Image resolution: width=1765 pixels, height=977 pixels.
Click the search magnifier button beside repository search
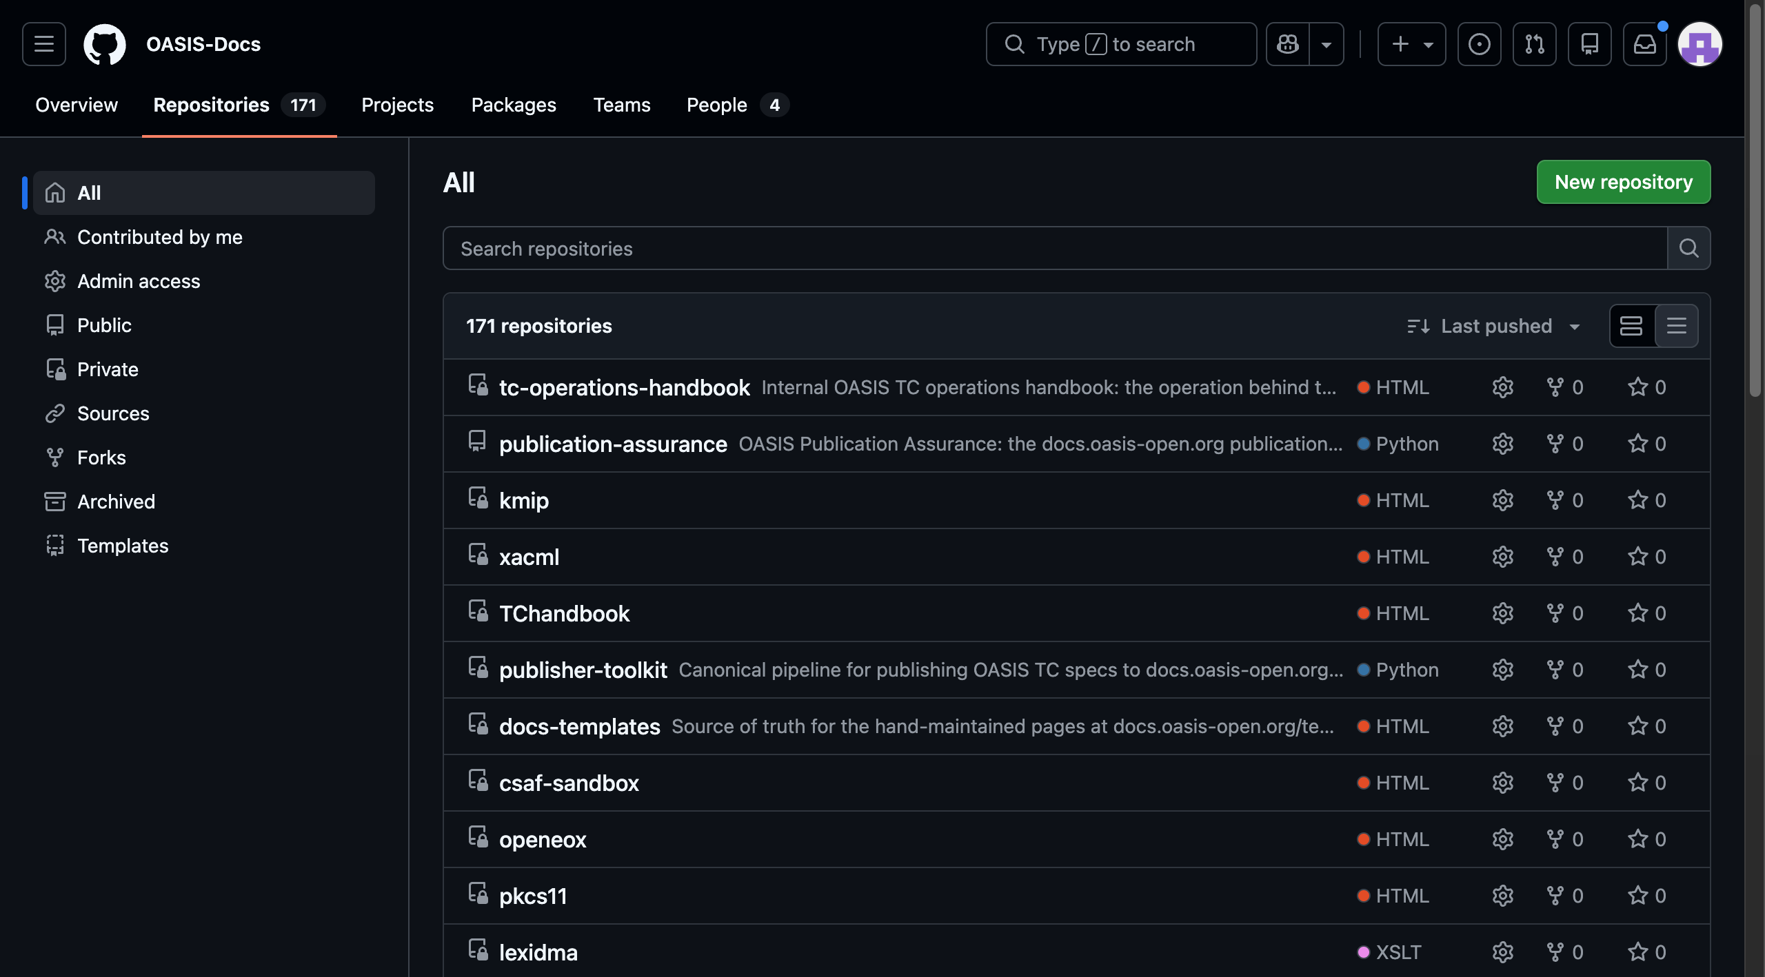(x=1688, y=248)
